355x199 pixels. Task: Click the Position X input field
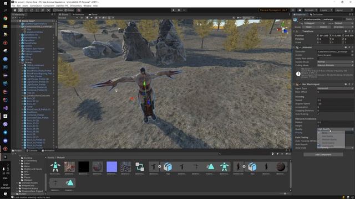click(324, 35)
